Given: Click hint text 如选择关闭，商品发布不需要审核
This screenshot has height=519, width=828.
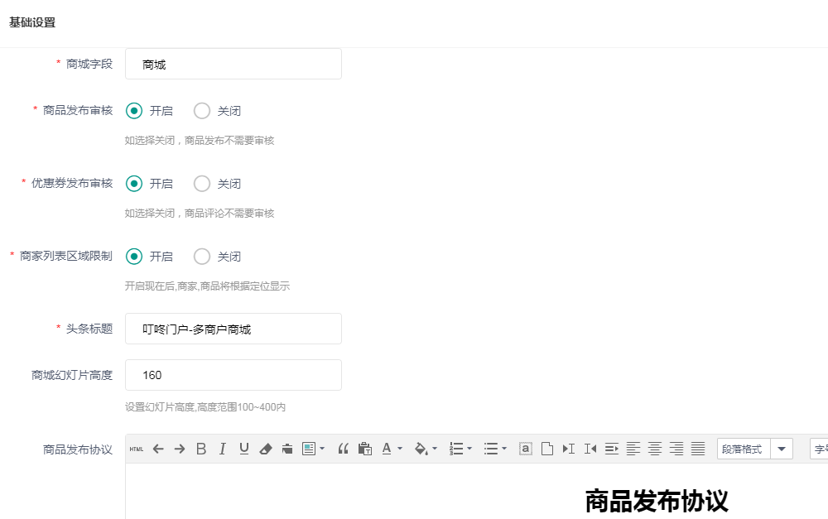Looking at the screenshot, I should 200,141.
